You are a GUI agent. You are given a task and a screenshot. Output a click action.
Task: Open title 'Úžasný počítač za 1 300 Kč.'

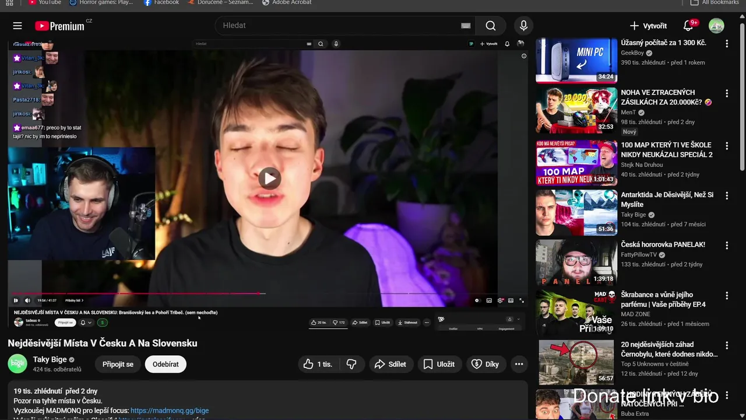pyautogui.click(x=663, y=43)
